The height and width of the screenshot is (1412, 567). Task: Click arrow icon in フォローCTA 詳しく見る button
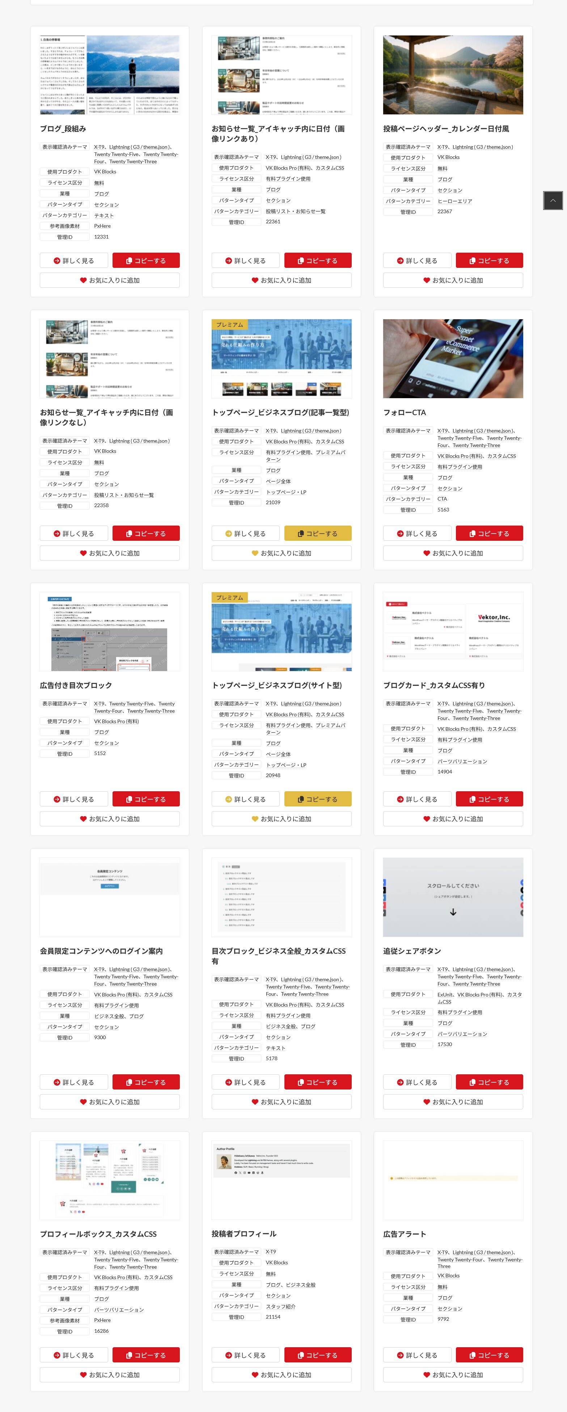click(x=400, y=533)
